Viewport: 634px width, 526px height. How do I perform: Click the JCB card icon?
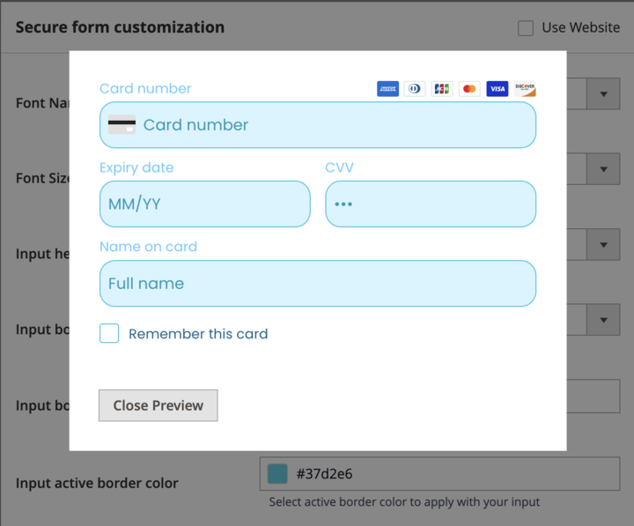coord(442,89)
